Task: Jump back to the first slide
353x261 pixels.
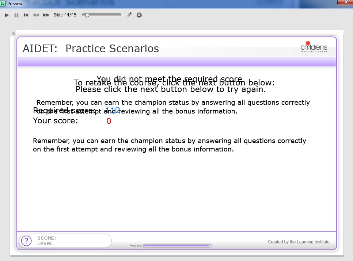Action: (x=26, y=15)
